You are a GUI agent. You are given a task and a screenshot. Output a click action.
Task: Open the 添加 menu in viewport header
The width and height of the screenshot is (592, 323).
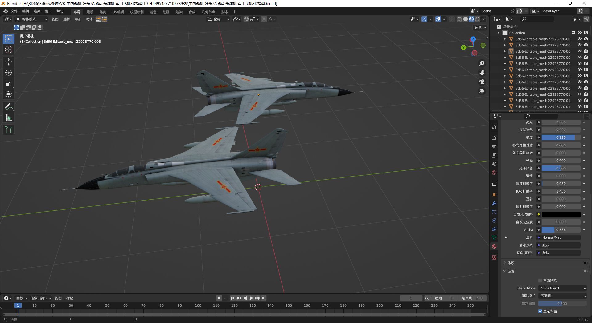click(78, 19)
